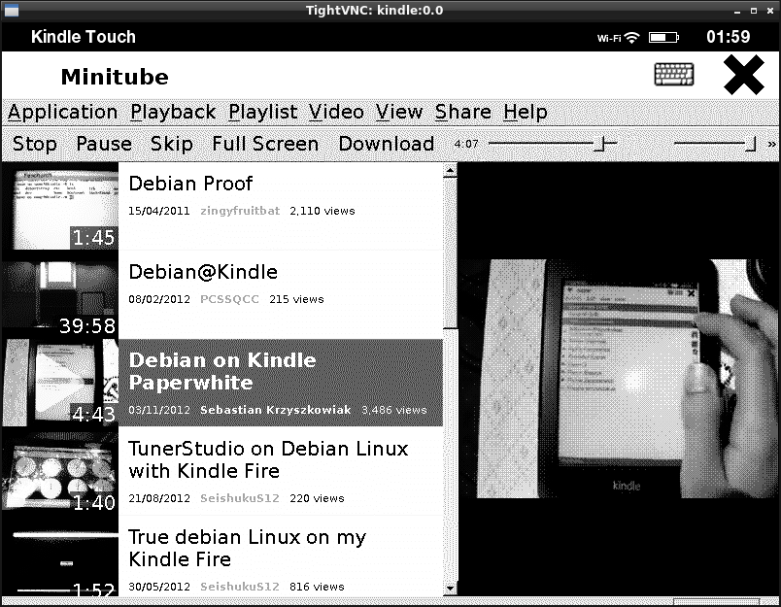Click the video playback area

point(619,379)
